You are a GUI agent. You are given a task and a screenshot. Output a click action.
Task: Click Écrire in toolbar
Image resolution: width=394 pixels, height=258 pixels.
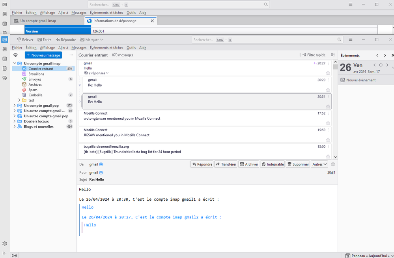pyautogui.click(x=45, y=40)
